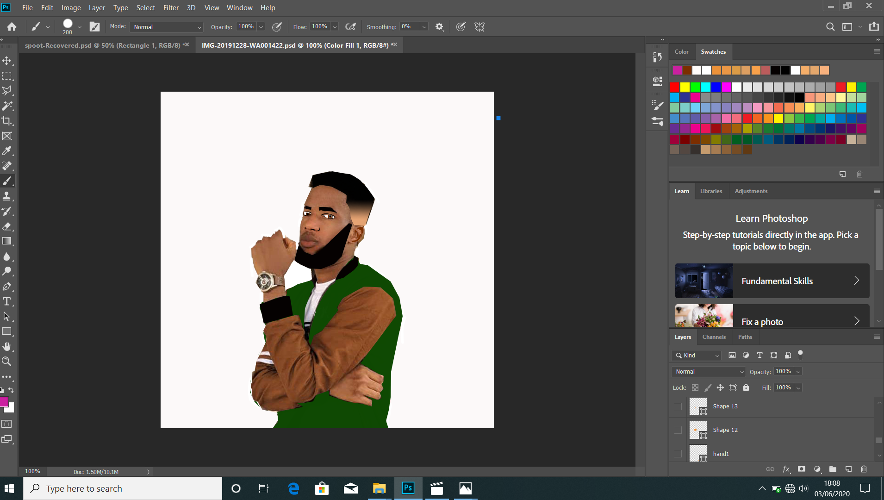The width and height of the screenshot is (884, 500).
Task: Enable airbrush-style build-up
Action: pyautogui.click(x=351, y=27)
